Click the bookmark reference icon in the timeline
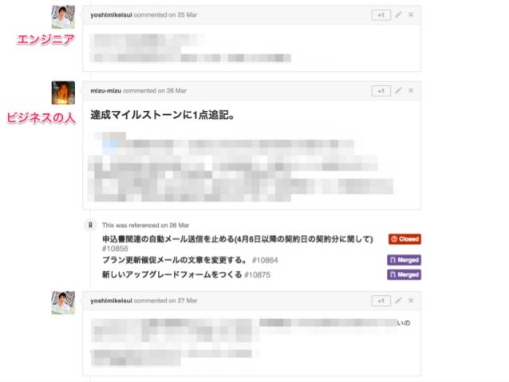The width and height of the screenshot is (509, 382). pos(91,225)
